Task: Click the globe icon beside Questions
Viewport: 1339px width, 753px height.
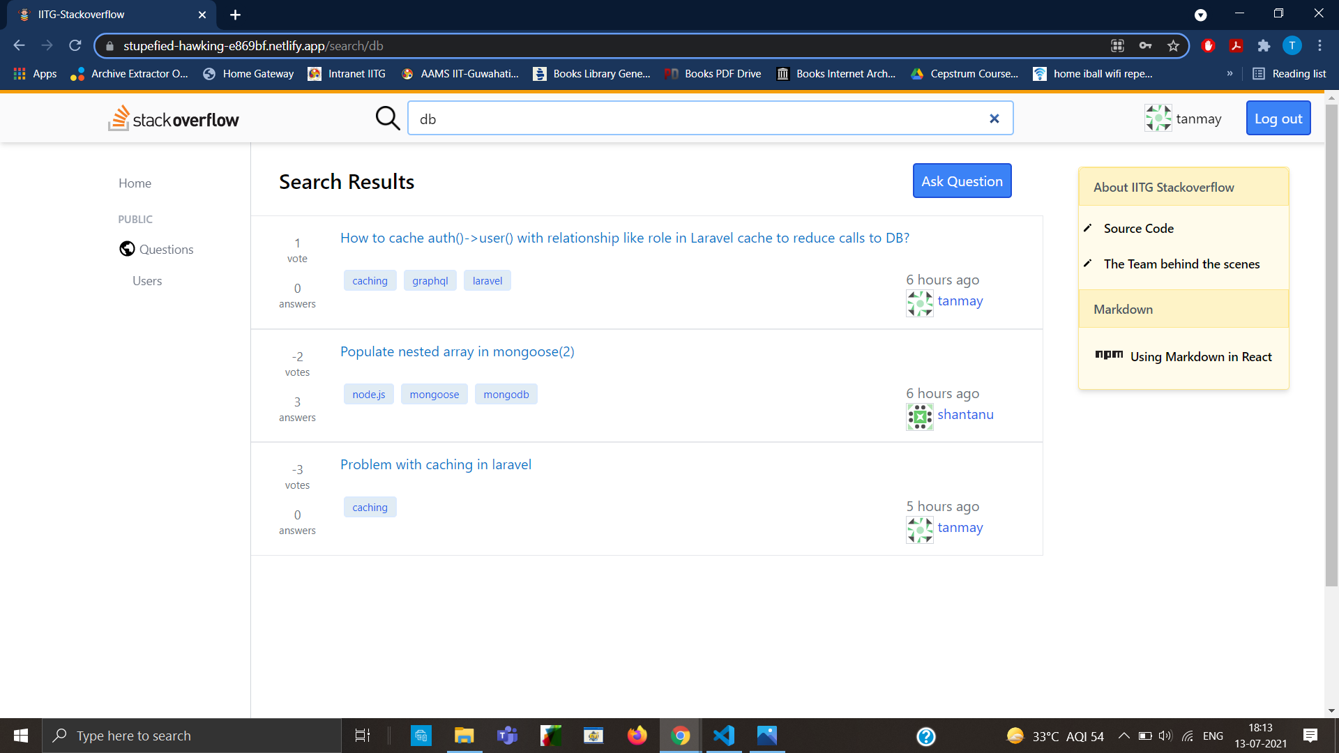Action: click(x=127, y=249)
